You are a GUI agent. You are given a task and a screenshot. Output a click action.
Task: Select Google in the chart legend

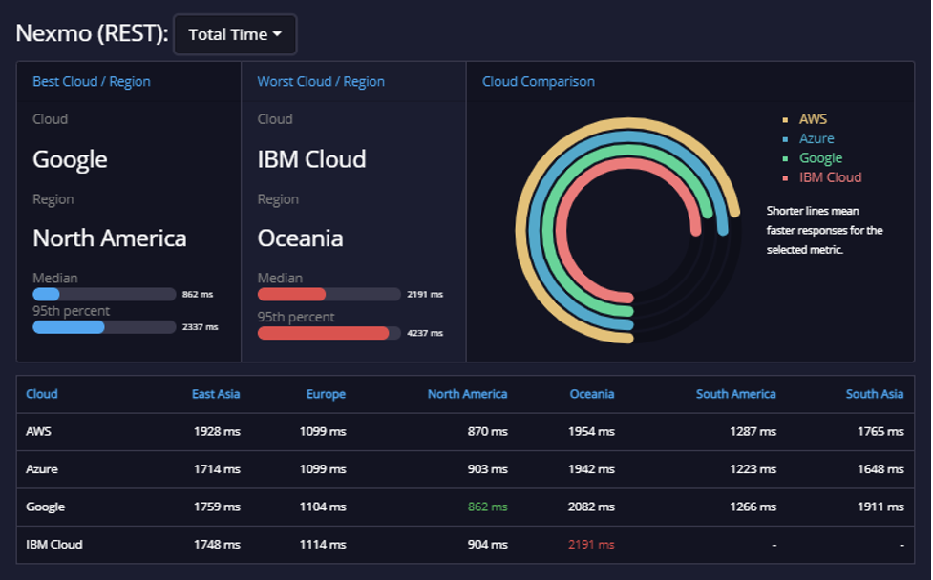[820, 158]
